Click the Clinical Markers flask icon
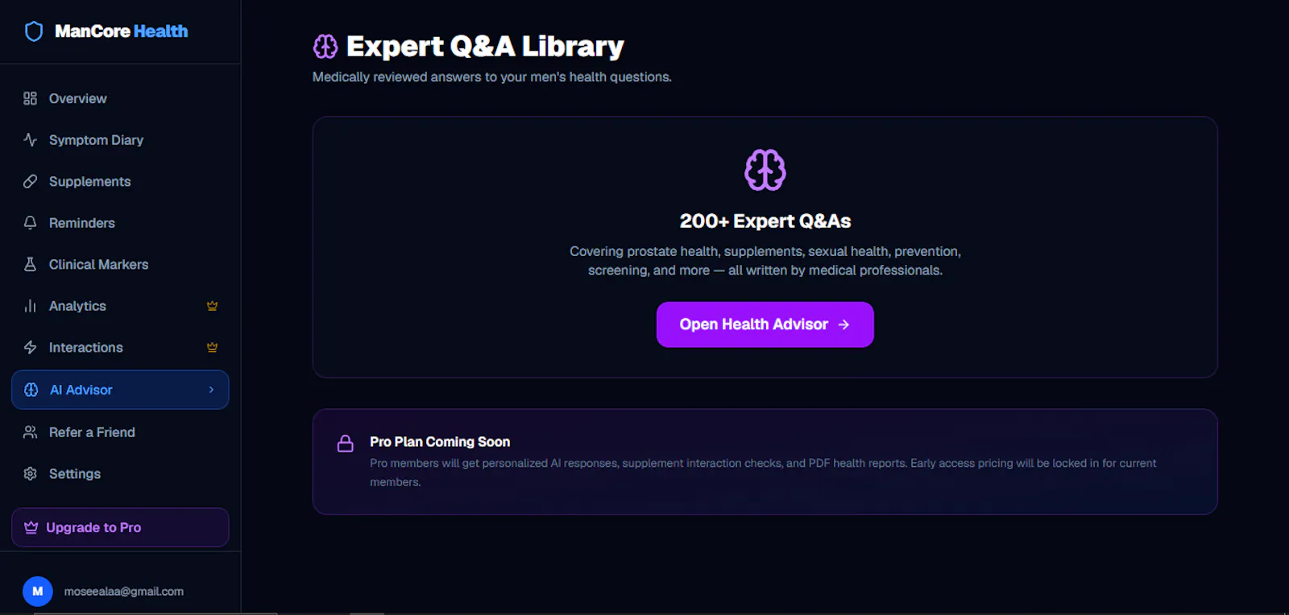1289x615 pixels. pyautogui.click(x=31, y=264)
